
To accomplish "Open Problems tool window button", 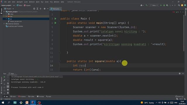I will (22, 97).
